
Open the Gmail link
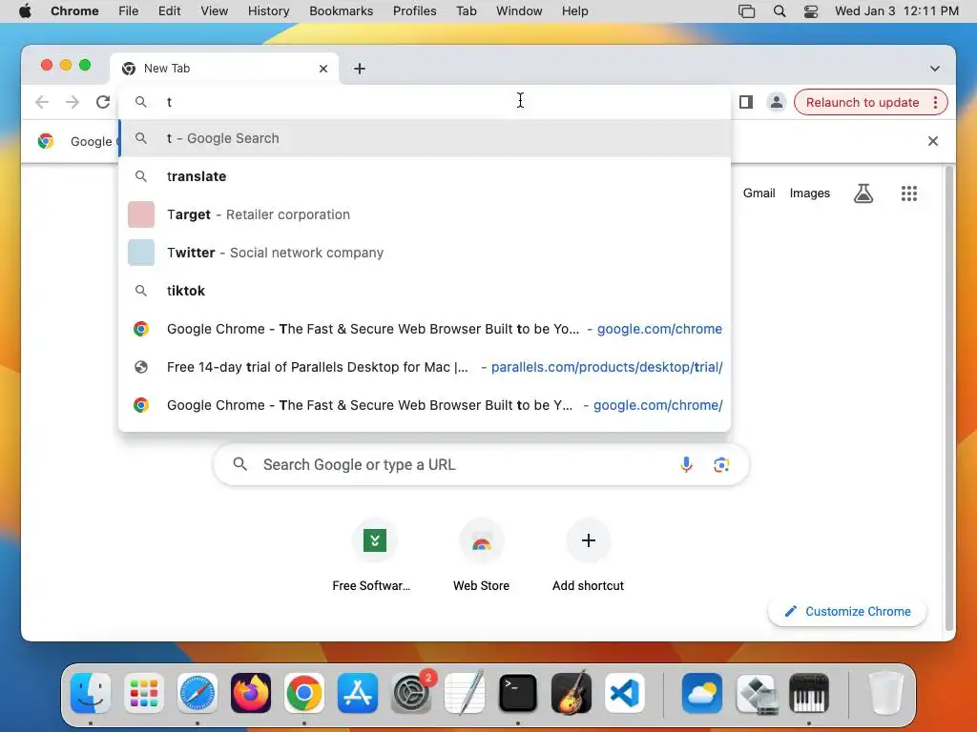pos(759,193)
